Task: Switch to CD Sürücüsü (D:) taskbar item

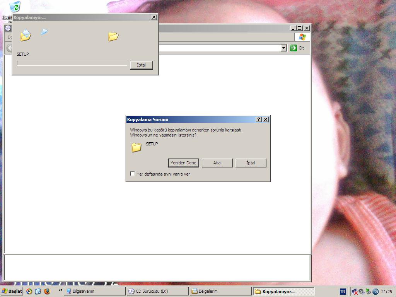Action: 157,291
